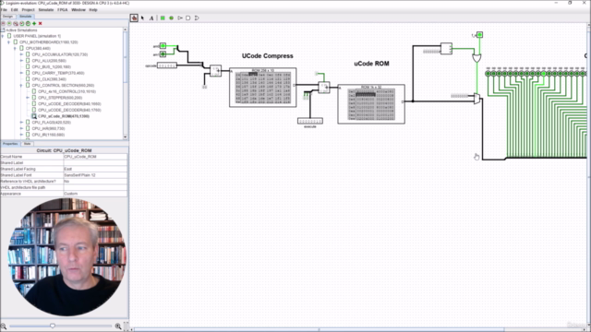Pick the NOT gate tool
The image size is (591, 332).
180,18
